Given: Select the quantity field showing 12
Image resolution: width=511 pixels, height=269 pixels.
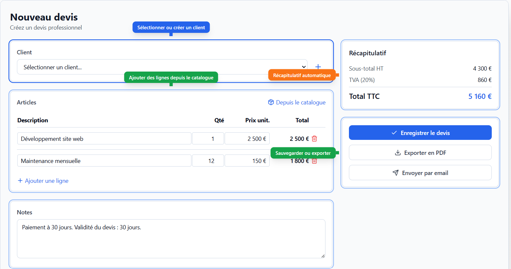Looking at the screenshot, I should click(x=208, y=160).
